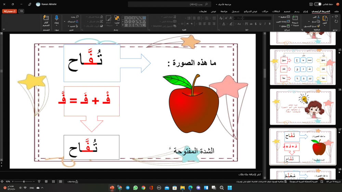The width and height of the screenshot is (342, 192).
Task: Increase font size with larger A
Action: tap(231, 18)
